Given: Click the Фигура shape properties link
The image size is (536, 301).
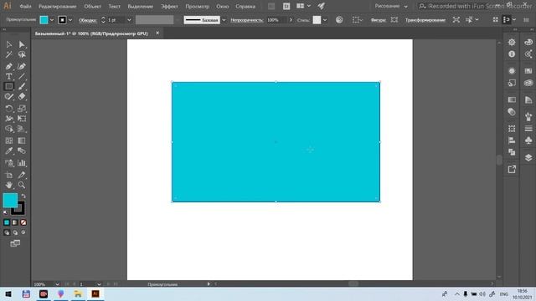Looking at the screenshot, I should click(x=379, y=20).
